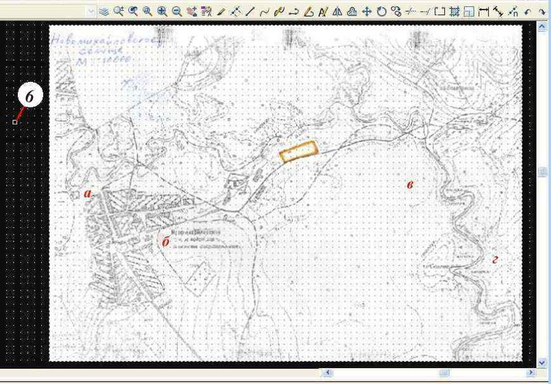The height and width of the screenshot is (384, 551).
Task: Select the region boundary tool
Action: point(469,12)
